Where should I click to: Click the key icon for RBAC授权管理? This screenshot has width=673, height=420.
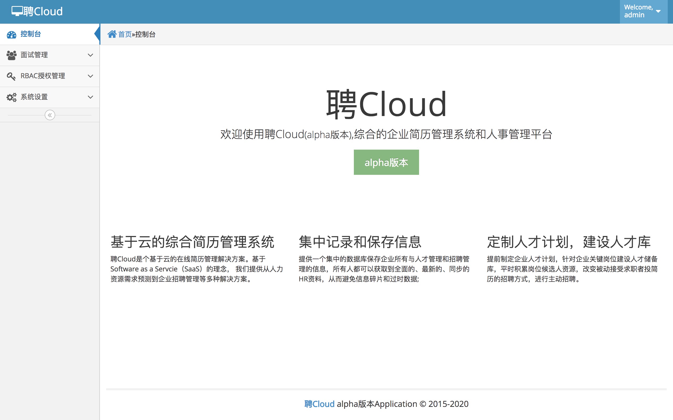[11, 76]
